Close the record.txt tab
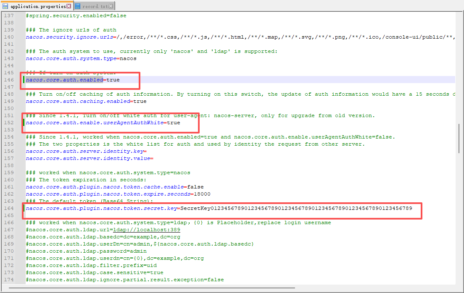 pos(111,6)
